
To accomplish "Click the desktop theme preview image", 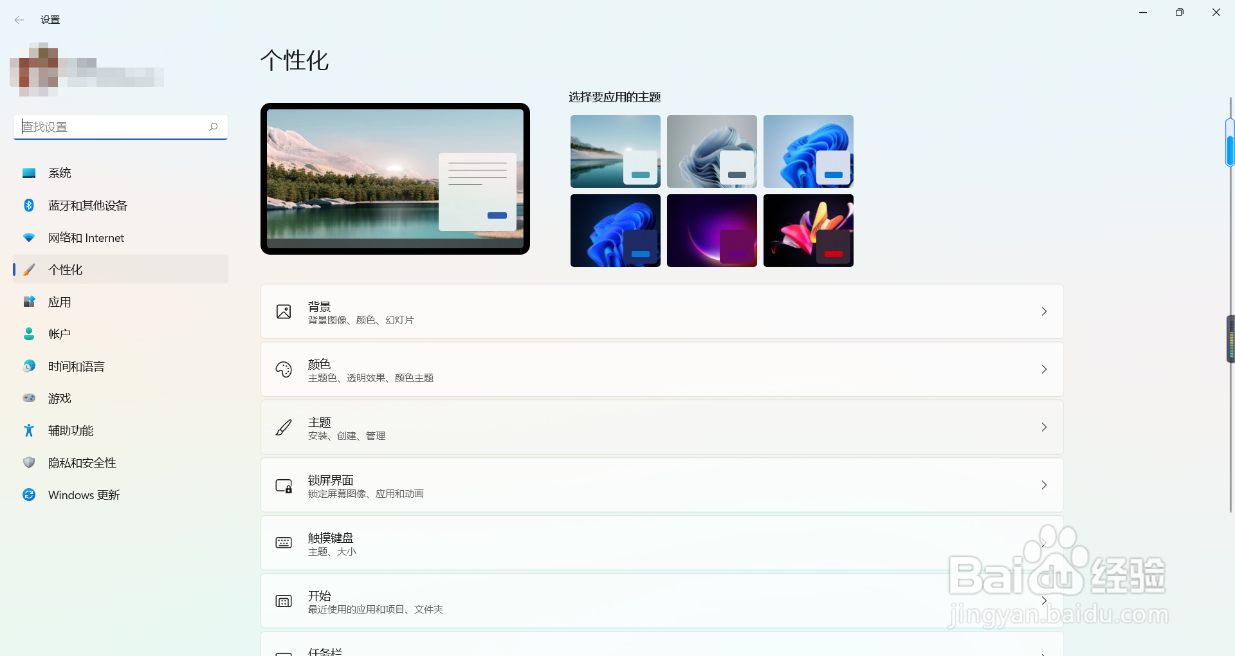I will pyautogui.click(x=395, y=179).
